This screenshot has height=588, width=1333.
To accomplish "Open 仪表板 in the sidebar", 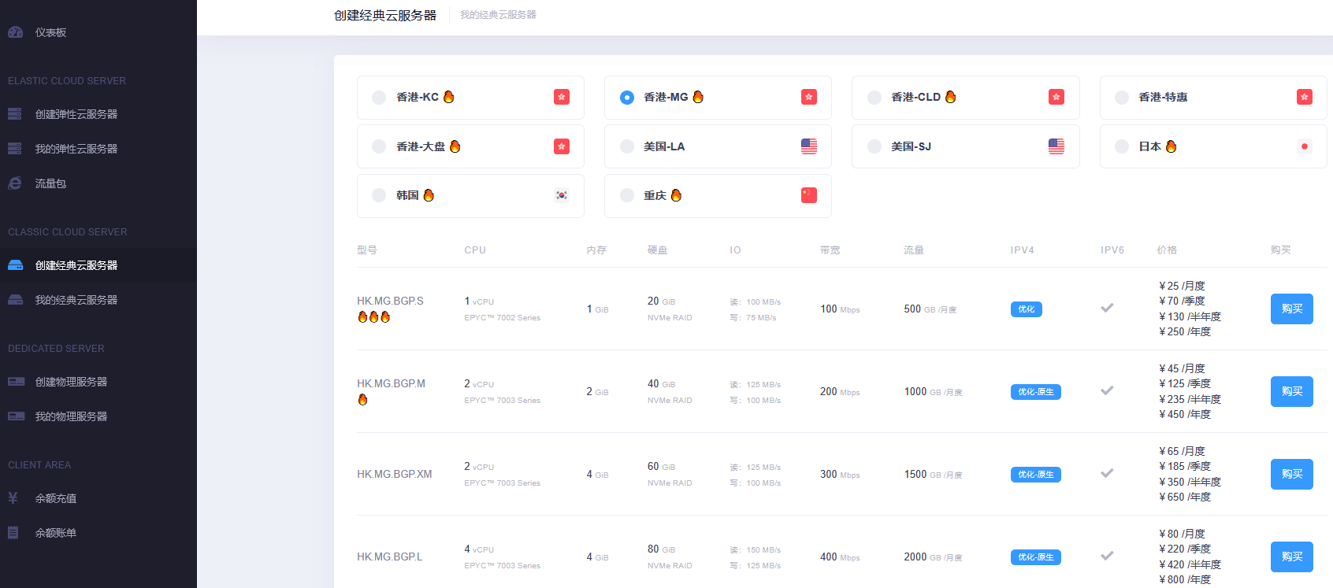I will [x=98, y=32].
